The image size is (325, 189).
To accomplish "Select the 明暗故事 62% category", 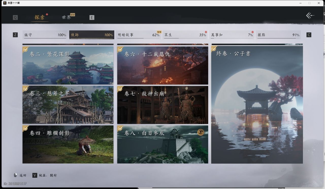I will [x=139, y=35].
